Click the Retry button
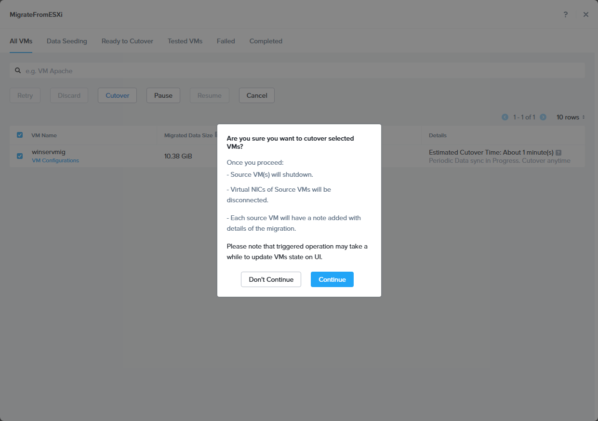 (x=25, y=95)
